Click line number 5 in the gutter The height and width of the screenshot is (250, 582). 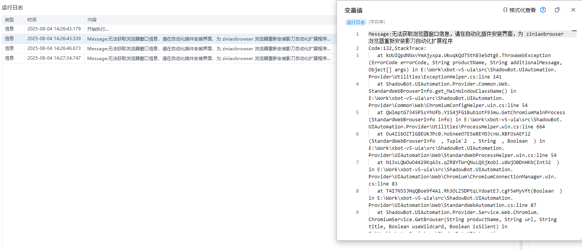tap(357, 113)
